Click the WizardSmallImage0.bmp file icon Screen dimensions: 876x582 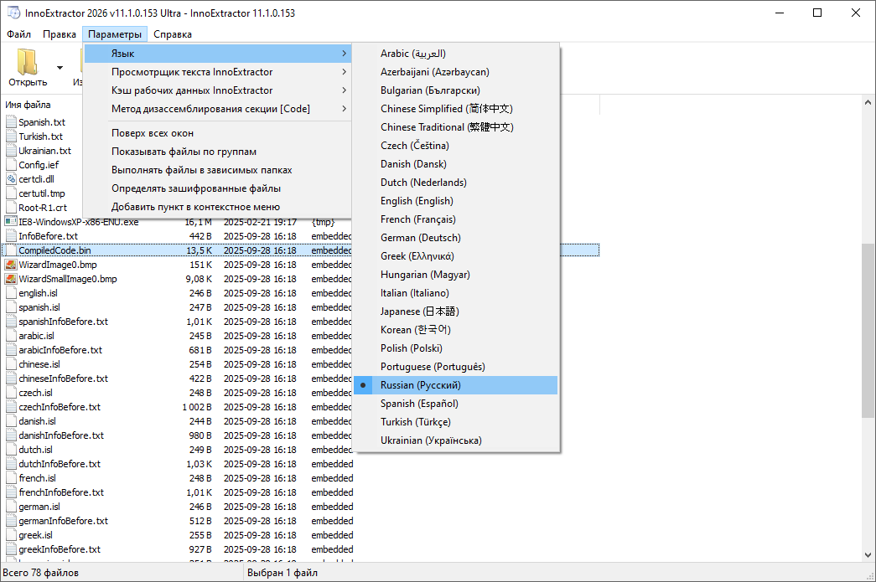(11, 279)
